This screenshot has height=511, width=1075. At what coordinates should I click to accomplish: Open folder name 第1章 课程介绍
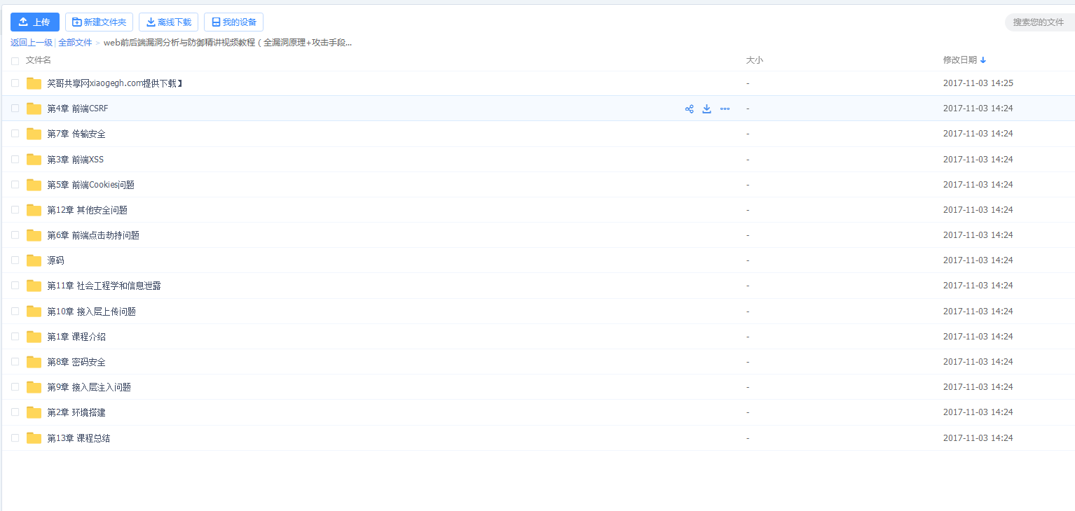76,337
